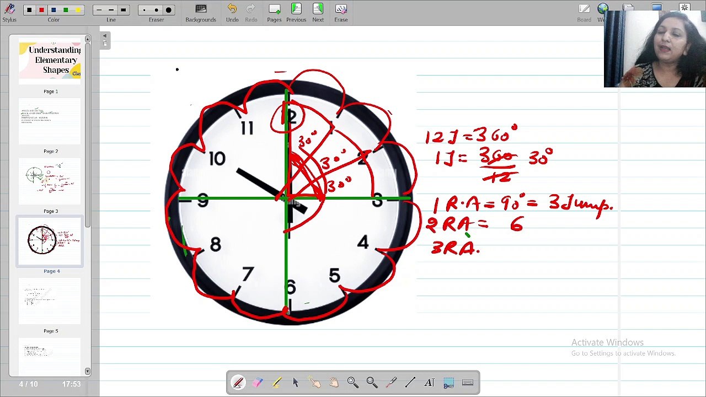Select the text writing tool

(x=429, y=383)
